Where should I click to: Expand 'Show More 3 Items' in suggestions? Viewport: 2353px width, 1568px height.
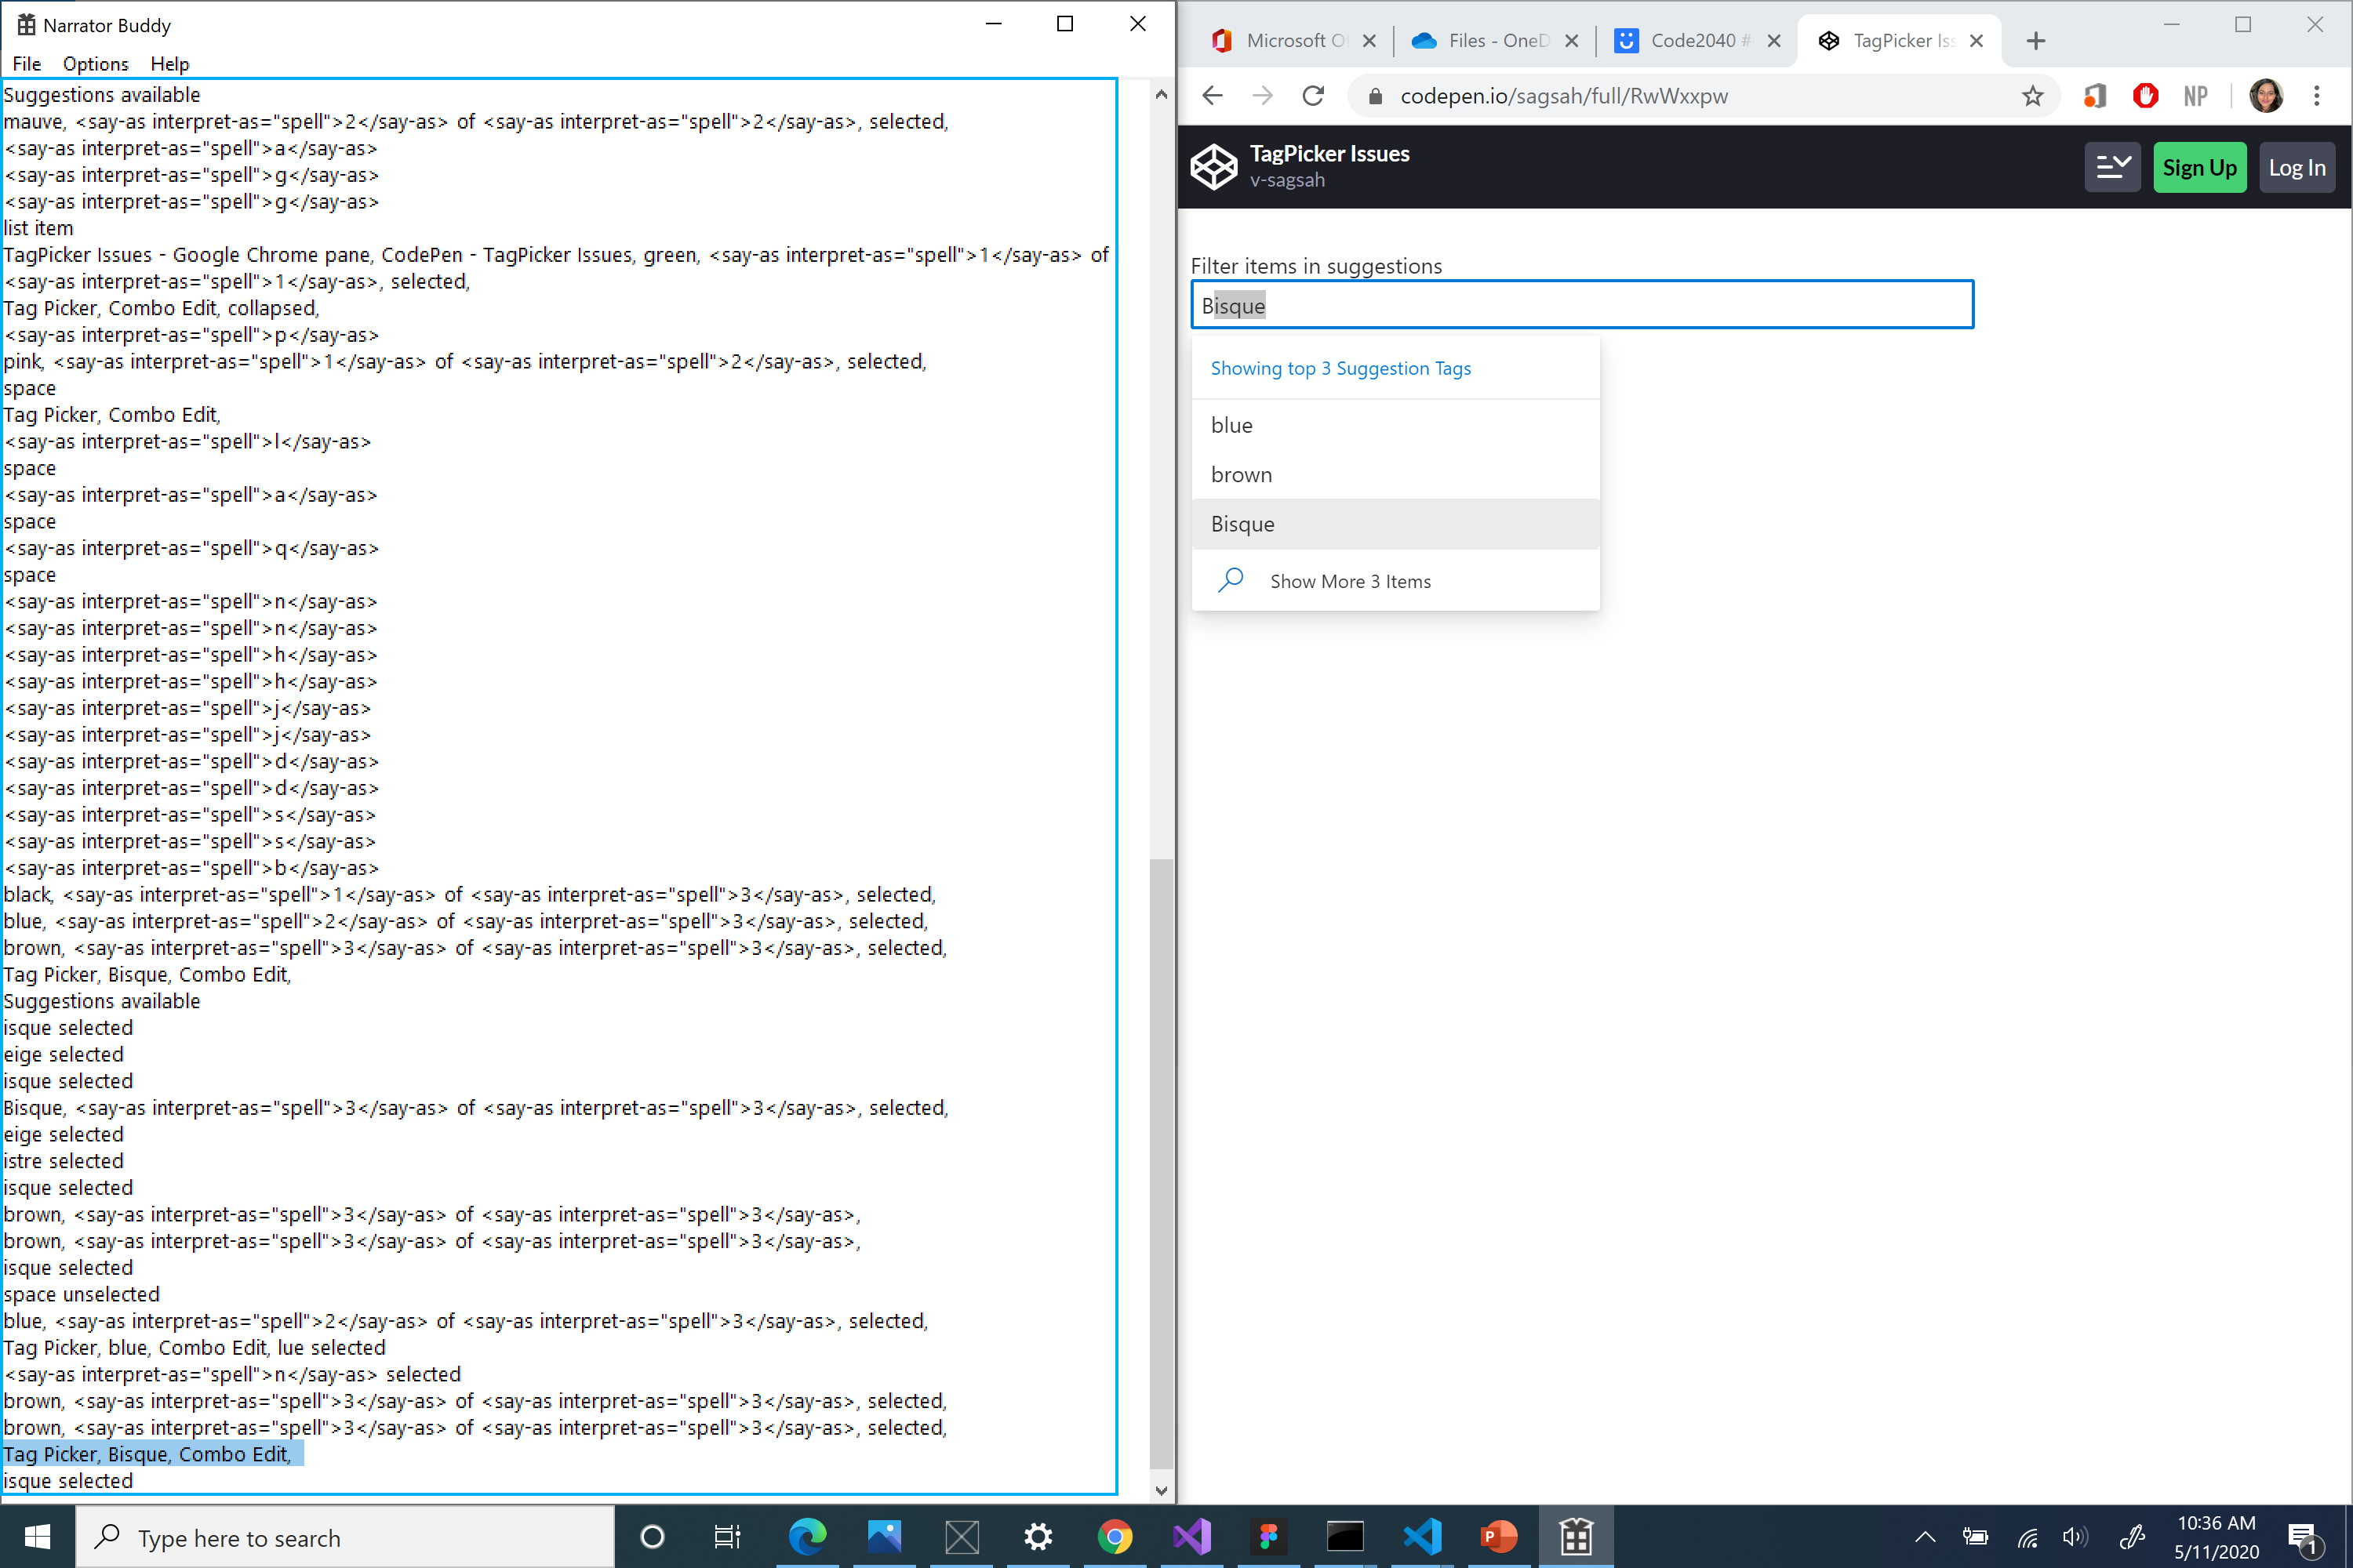tap(1351, 580)
